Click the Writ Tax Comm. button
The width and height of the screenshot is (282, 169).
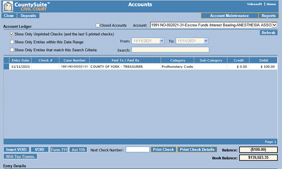coord(20,156)
